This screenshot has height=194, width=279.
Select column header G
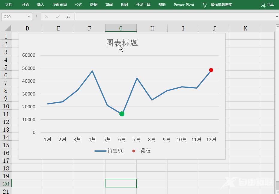pyautogui.click(x=121, y=27)
